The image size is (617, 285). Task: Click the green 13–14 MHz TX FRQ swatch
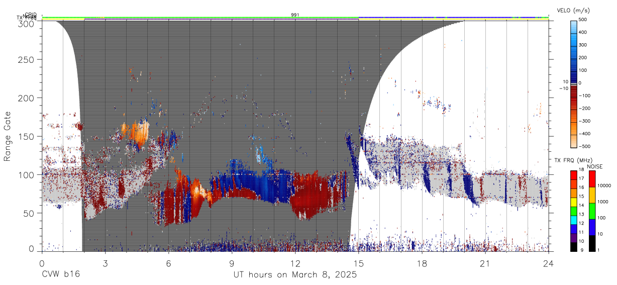click(x=574, y=211)
